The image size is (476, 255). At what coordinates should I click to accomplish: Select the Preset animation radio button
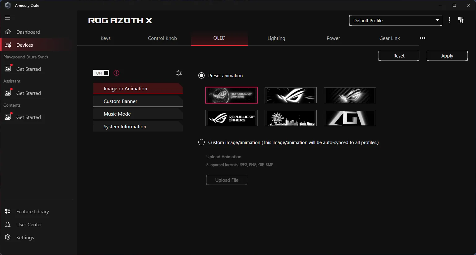coord(201,75)
